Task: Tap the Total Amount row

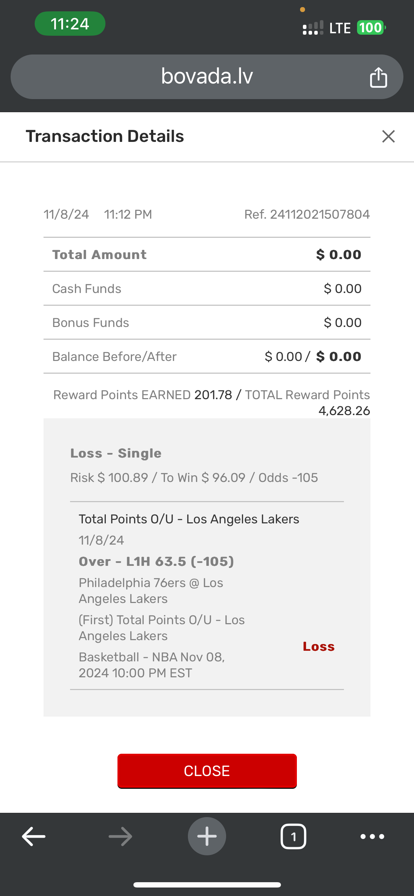Action: [x=207, y=255]
